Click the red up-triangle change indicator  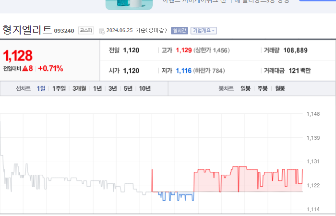pos(25,68)
